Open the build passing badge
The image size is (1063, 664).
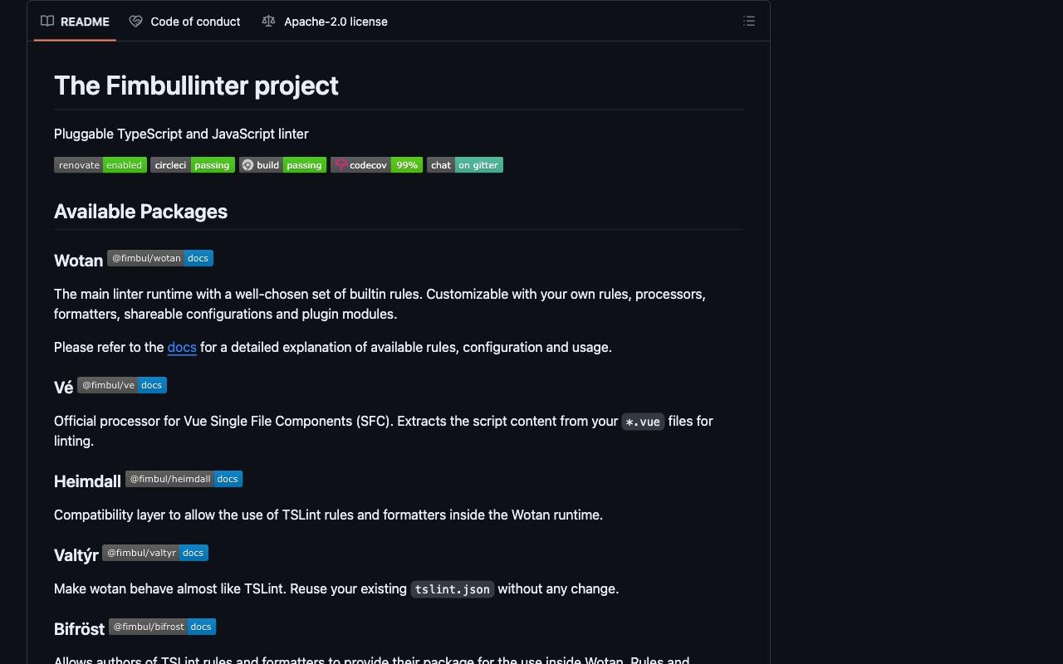click(283, 165)
